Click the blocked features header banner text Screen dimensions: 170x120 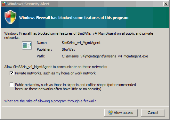[x=74, y=18]
